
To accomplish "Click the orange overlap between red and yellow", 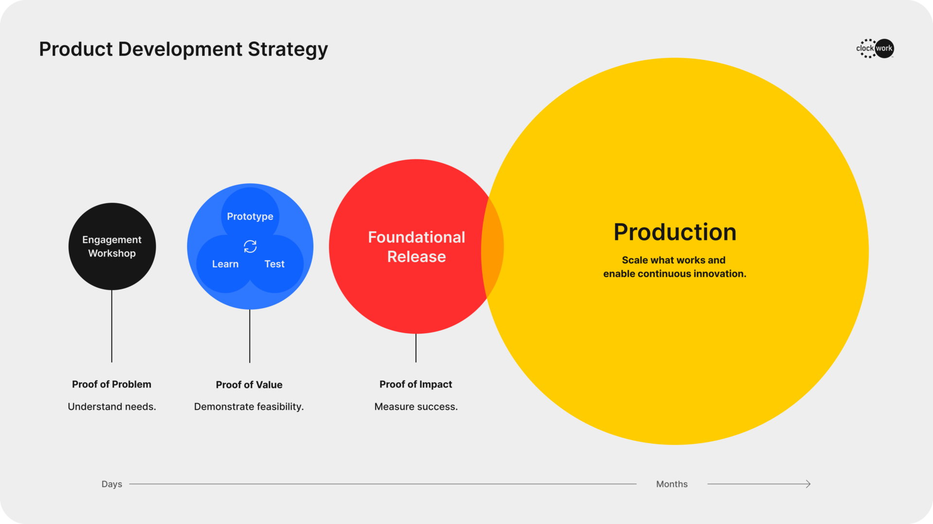I will tap(492, 246).
